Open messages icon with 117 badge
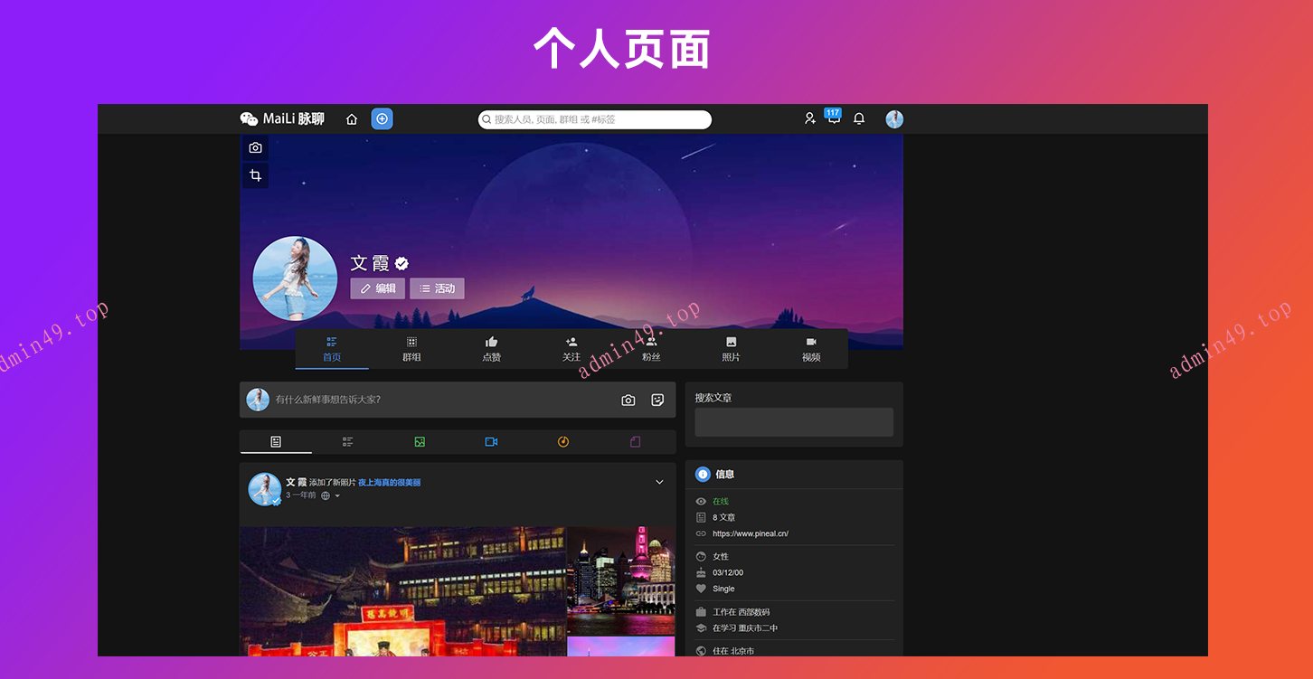 [833, 118]
